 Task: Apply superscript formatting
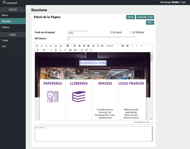[65, 50]
